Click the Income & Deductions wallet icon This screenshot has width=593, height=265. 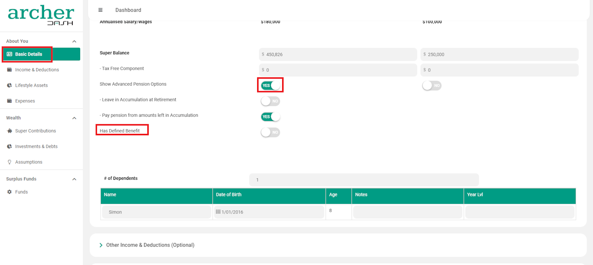(10, 70)
